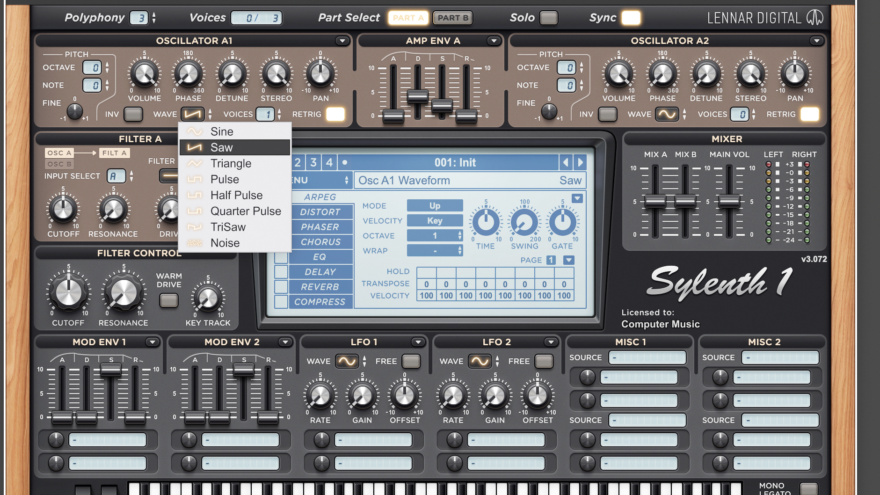Select Part B
Image resolution: width=880 pixels, height=495 pixels.
[x=452, y=18]
